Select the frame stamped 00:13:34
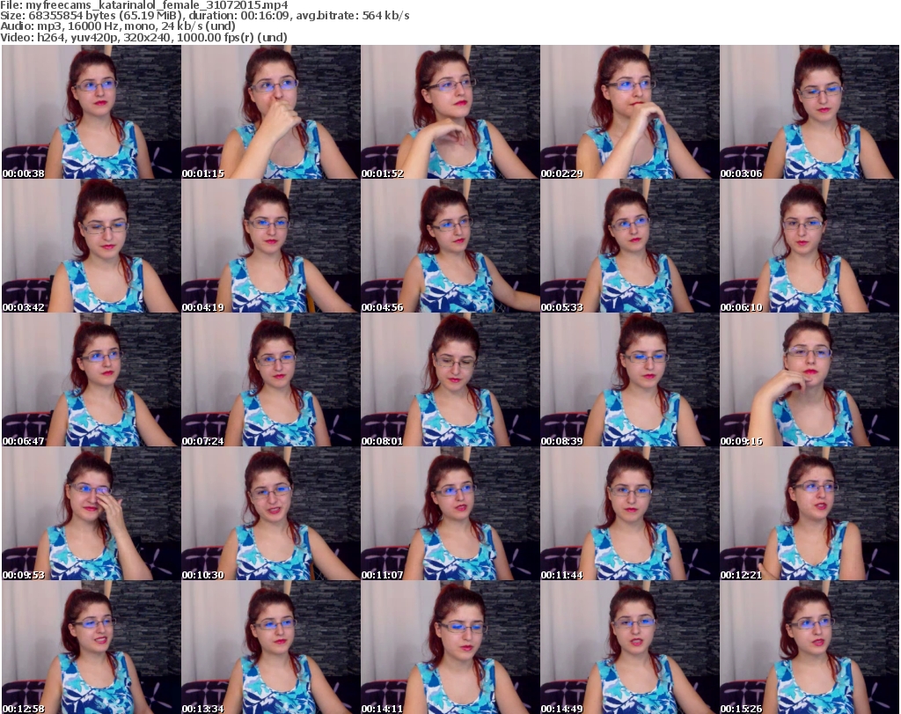Viewport: 901px width, 714px height. (x=271, y=647)
